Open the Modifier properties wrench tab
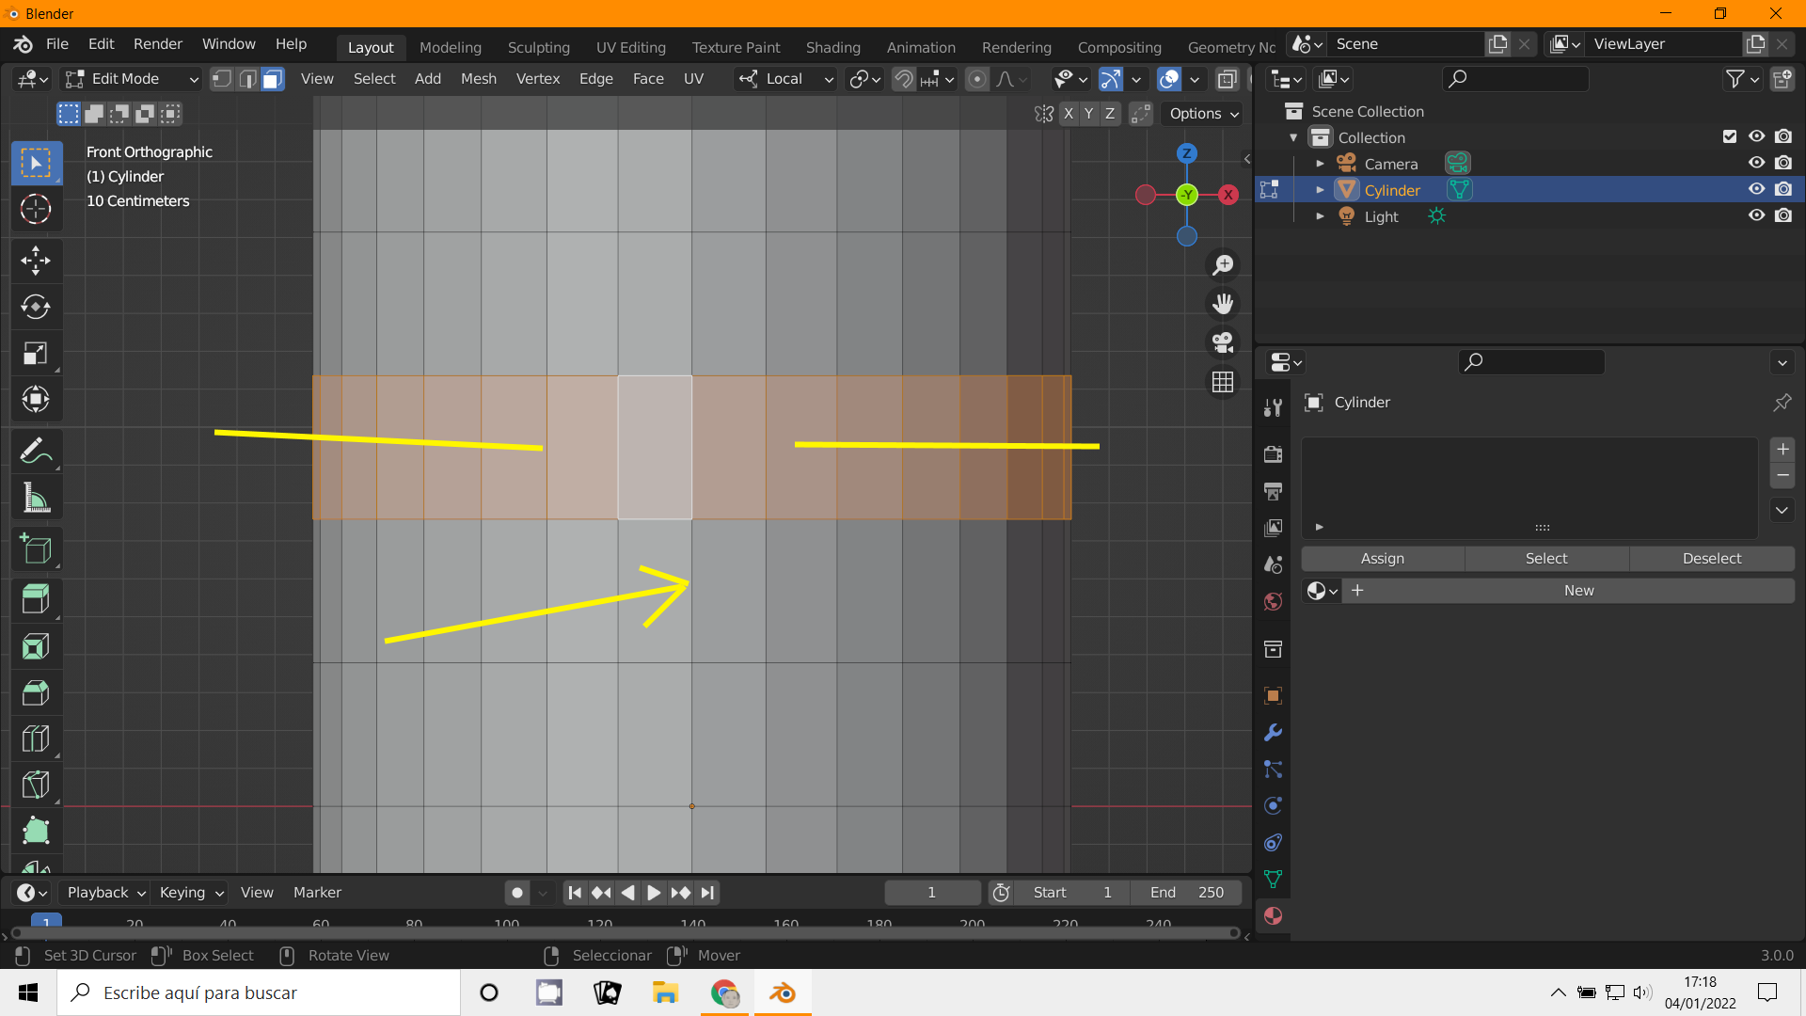Screen dimensions: 1806x1016 (x=1273, y=733)
